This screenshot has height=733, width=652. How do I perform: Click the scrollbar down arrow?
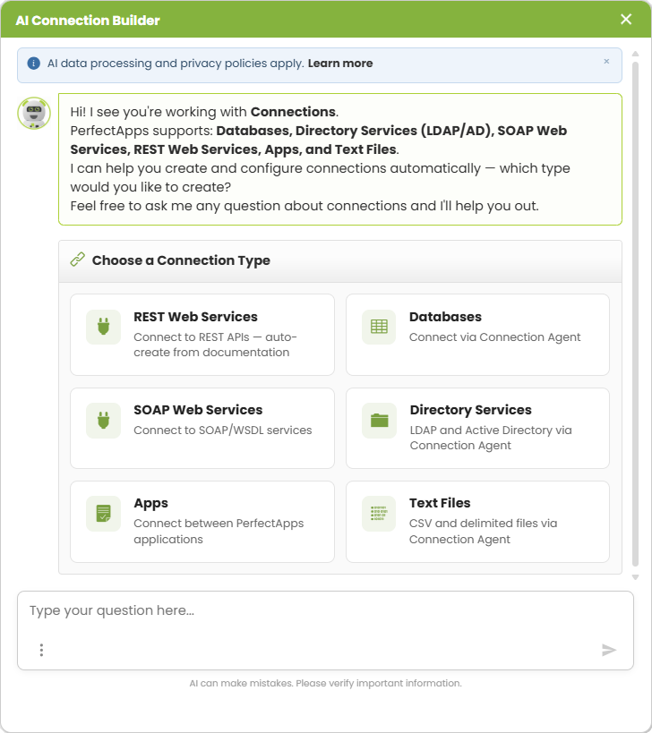635,577
